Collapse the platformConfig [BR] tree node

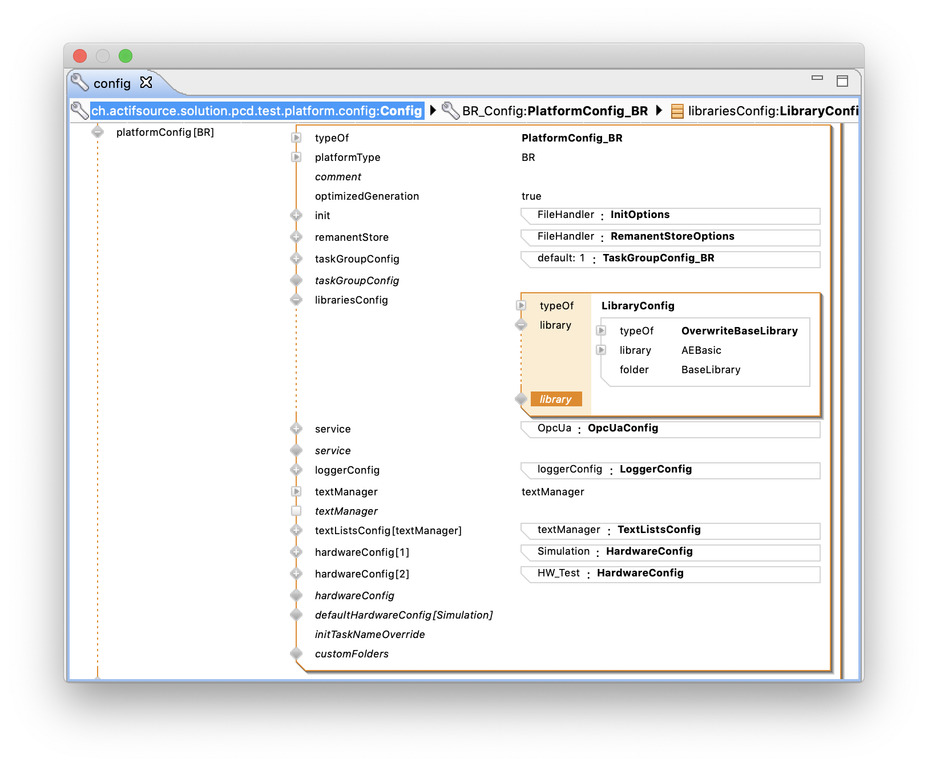point(98,132)
